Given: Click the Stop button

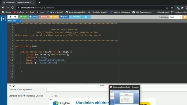Looking at the screenshot, I should tap(44, 17).
